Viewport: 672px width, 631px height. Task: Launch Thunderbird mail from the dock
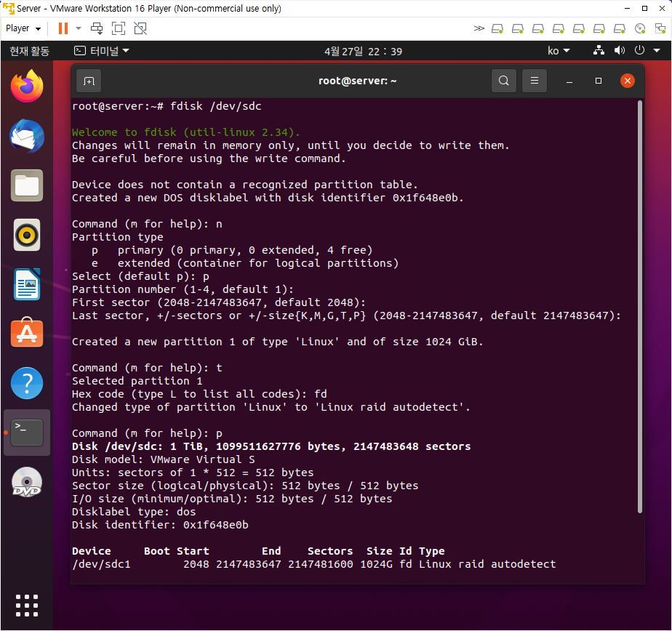point(27,136)
